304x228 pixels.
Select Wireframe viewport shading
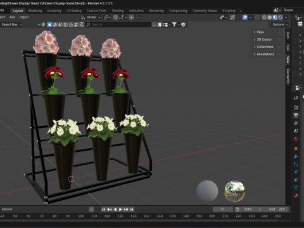coord(264,17)
